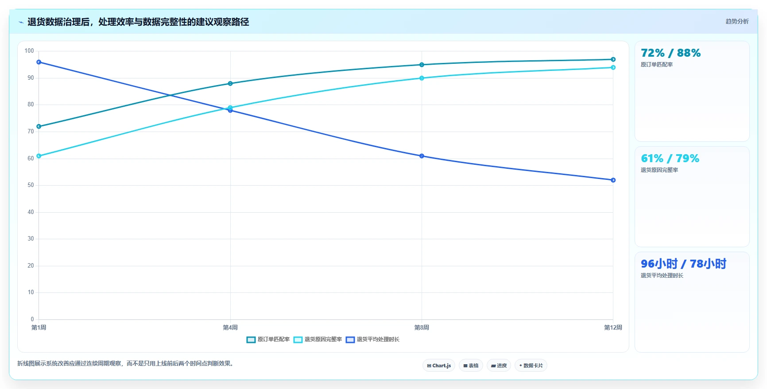Screen dimensions: 767x389
Task: Open the 进度 chip
Action: click(499, 366)
